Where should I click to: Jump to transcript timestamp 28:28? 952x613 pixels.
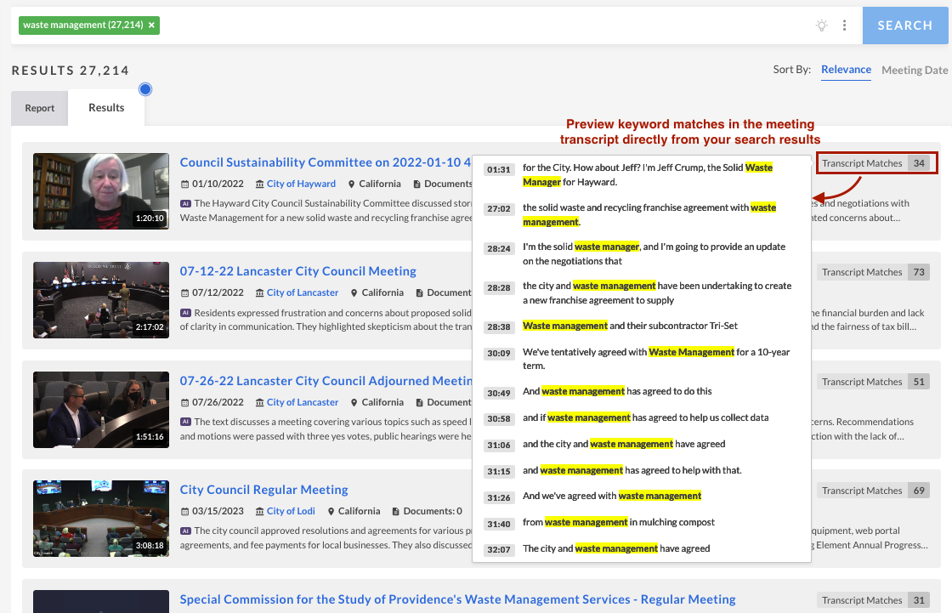point(498,287)
